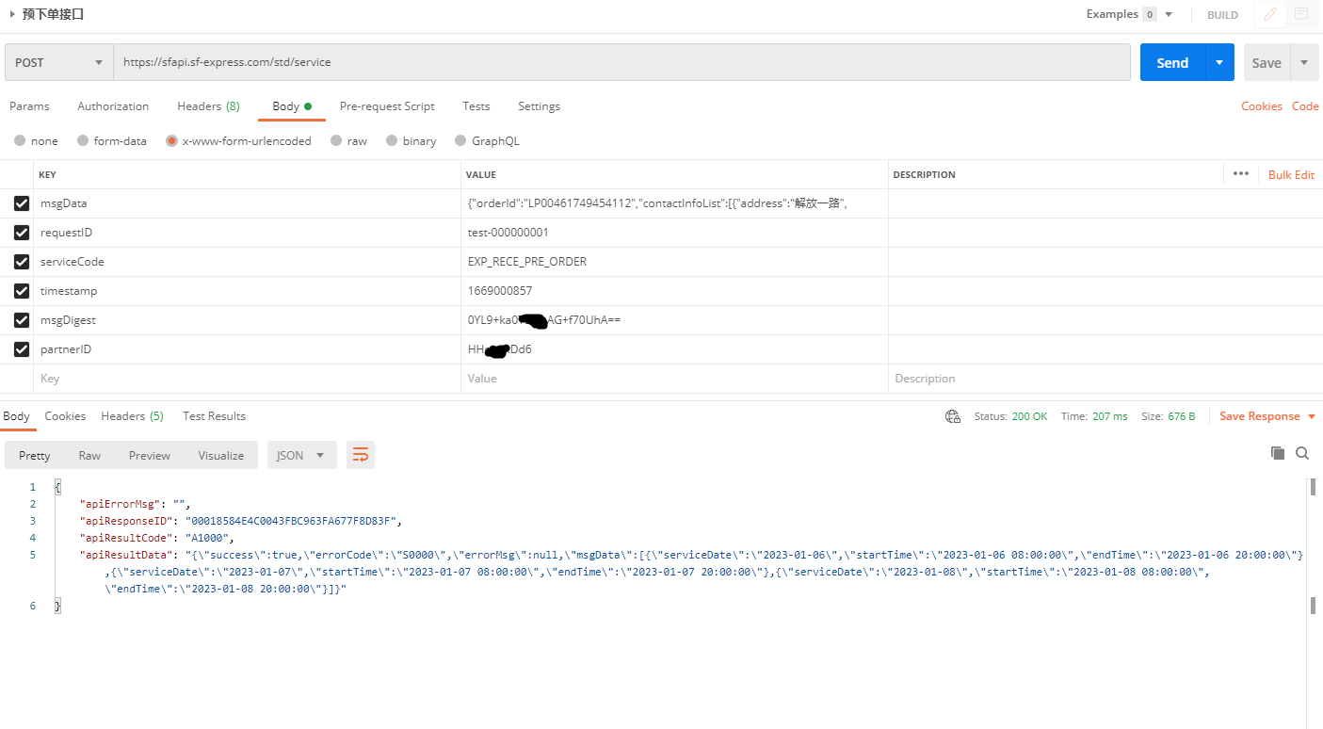This screenshot has height=729, width=1323.
Task: Toggle the timestamp row checkbox
Action: pos(22,291)
